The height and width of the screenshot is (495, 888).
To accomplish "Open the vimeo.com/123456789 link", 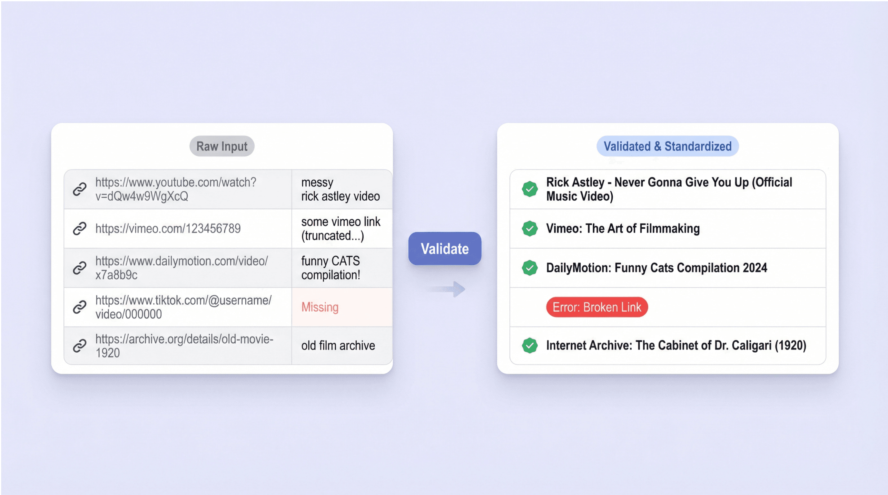I will click(168, 229).
